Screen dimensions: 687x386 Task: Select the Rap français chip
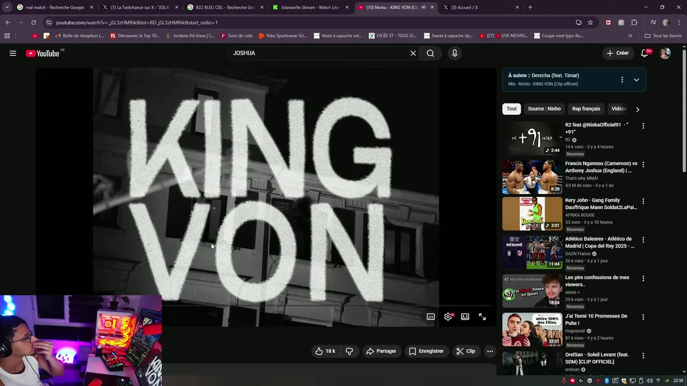point(586,109)
